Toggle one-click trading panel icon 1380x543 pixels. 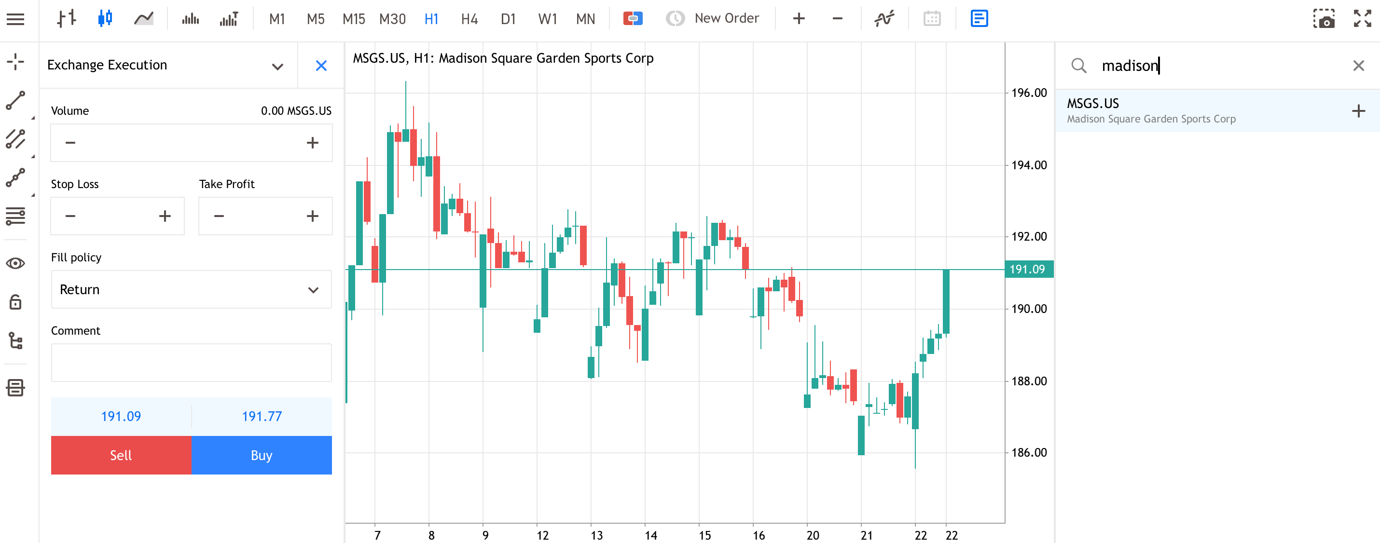(x=633, y=19)
